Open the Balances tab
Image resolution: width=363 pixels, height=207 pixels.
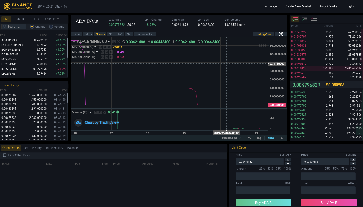73,148
